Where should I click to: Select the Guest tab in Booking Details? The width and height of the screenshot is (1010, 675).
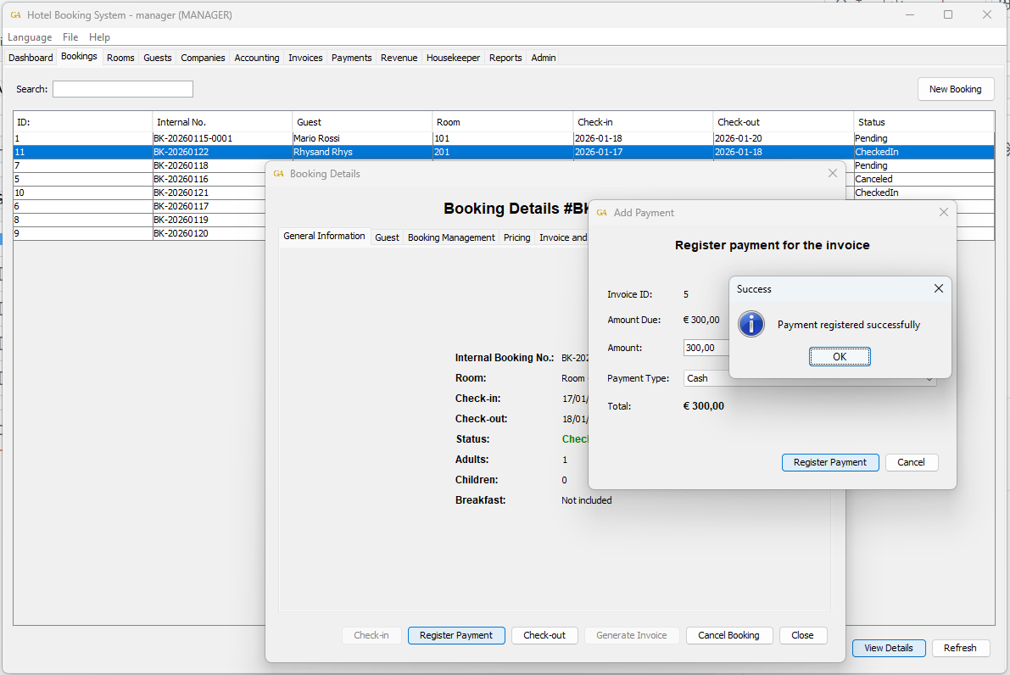click(387, 237)
